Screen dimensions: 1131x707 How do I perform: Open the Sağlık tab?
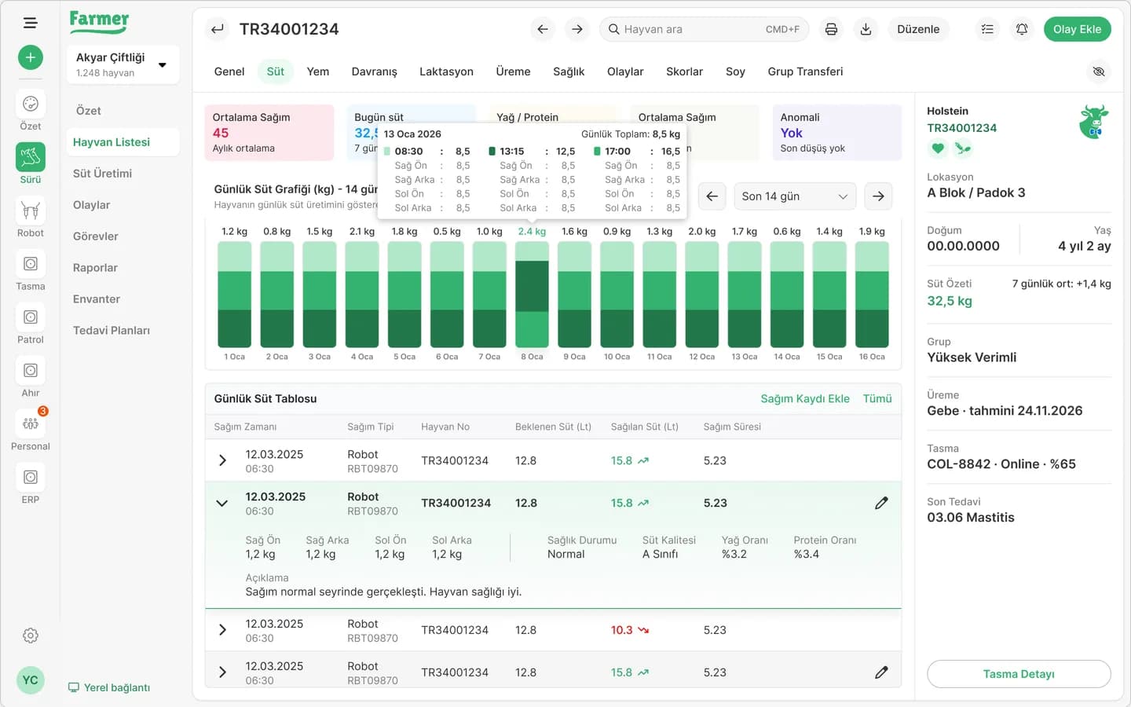coord(569,71)
